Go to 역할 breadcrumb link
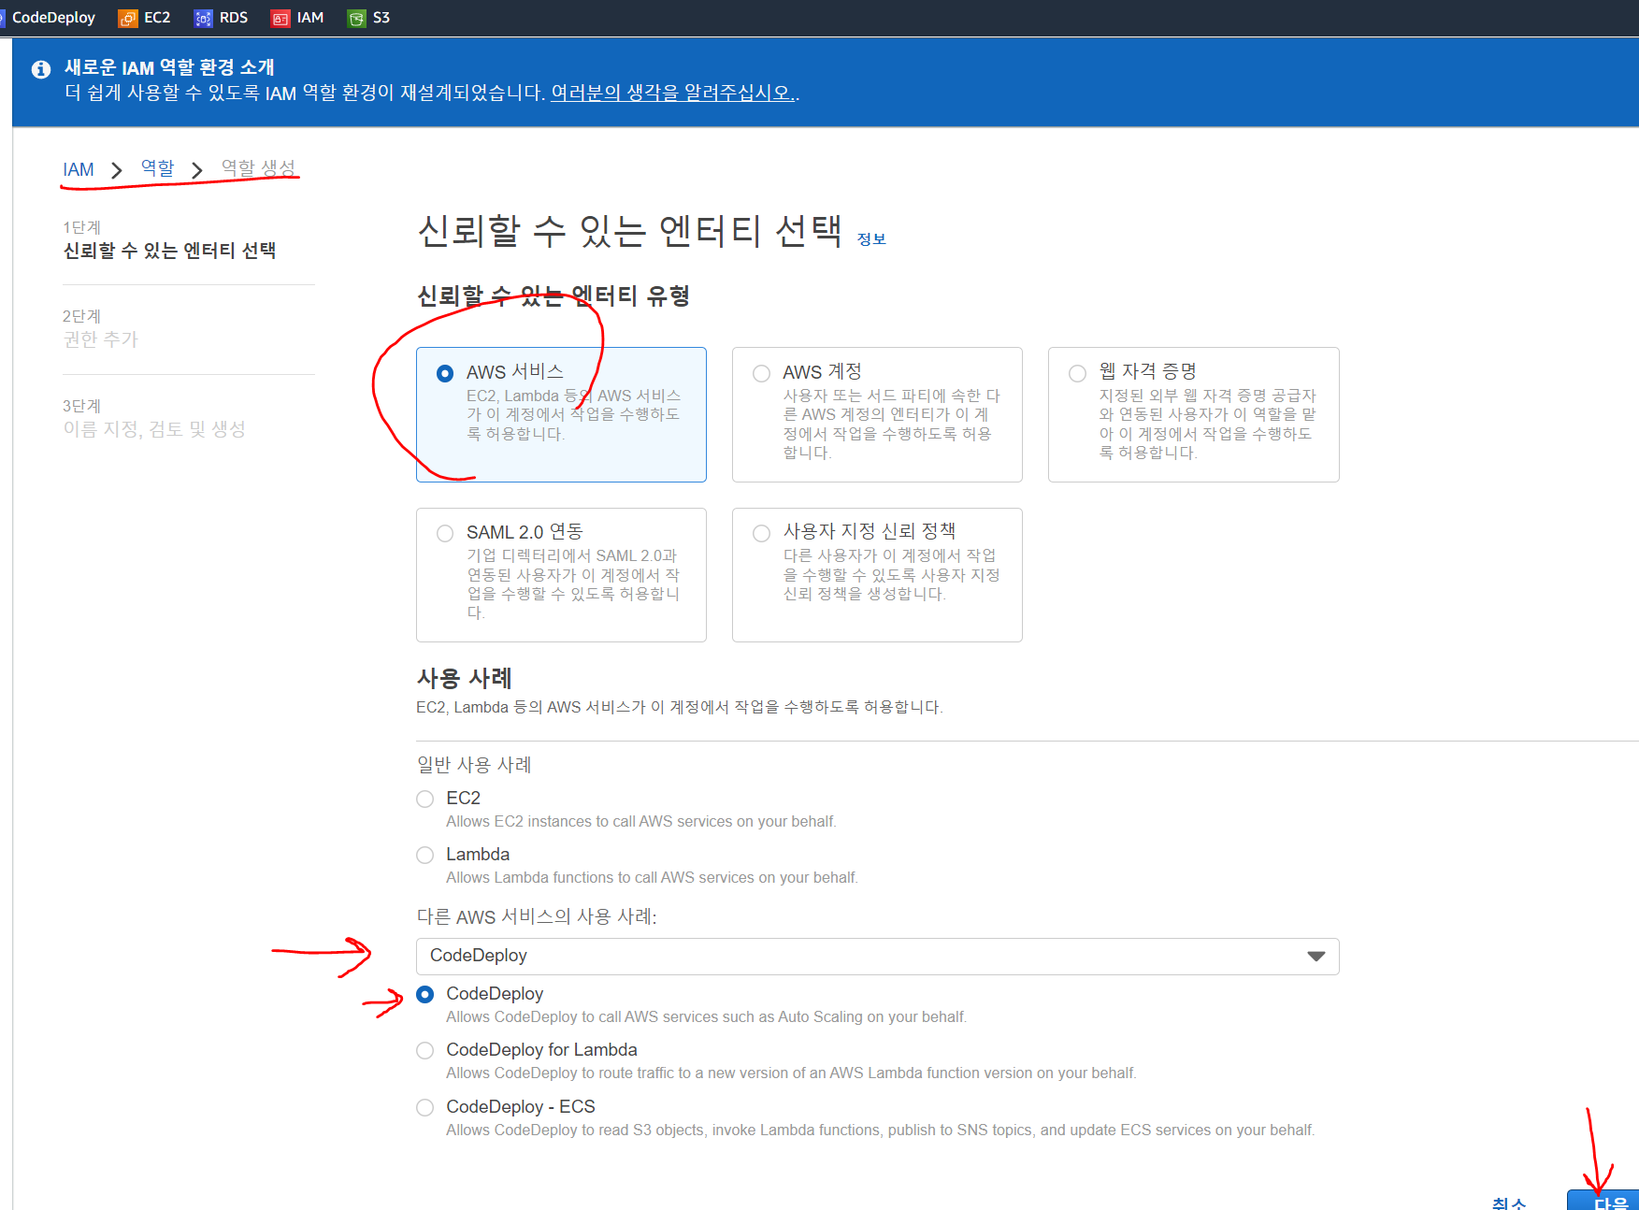The height and width of the screenshot is (1210, 1639). [157, 168]
